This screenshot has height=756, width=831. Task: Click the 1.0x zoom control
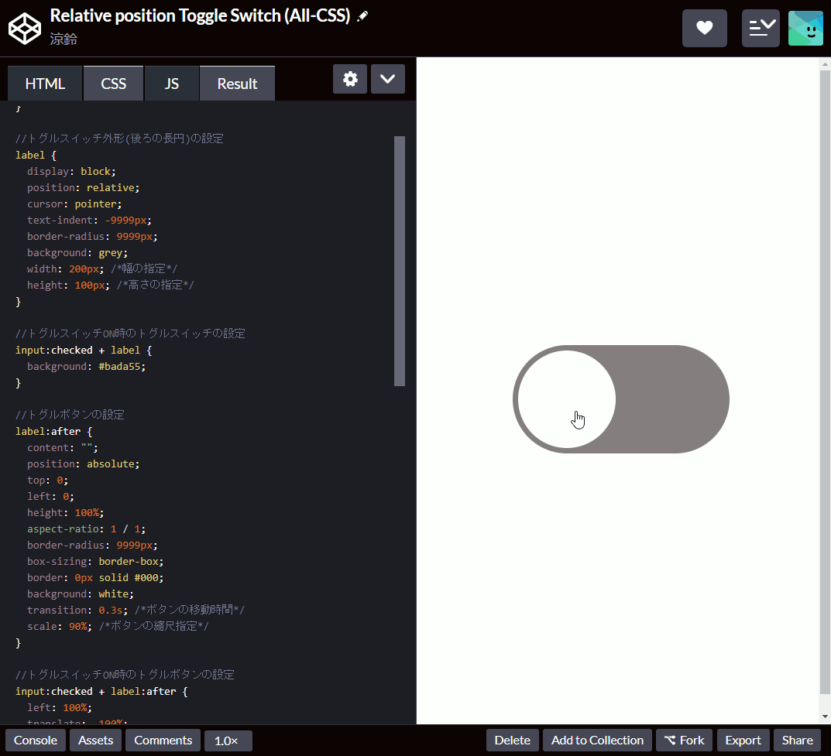[x=228, y=740]
